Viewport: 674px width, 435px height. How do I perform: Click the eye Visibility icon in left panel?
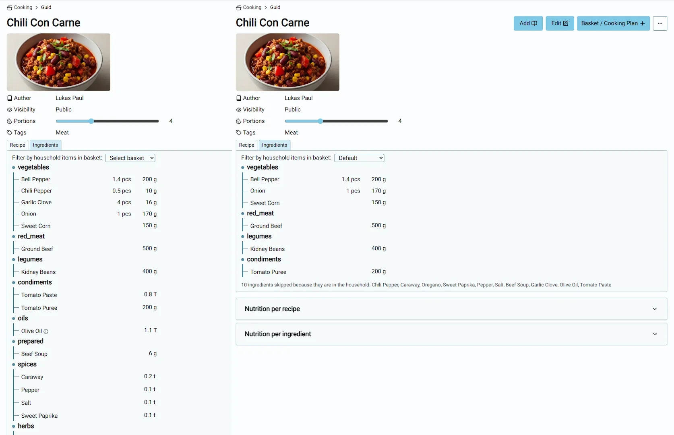tap(10, 110)
